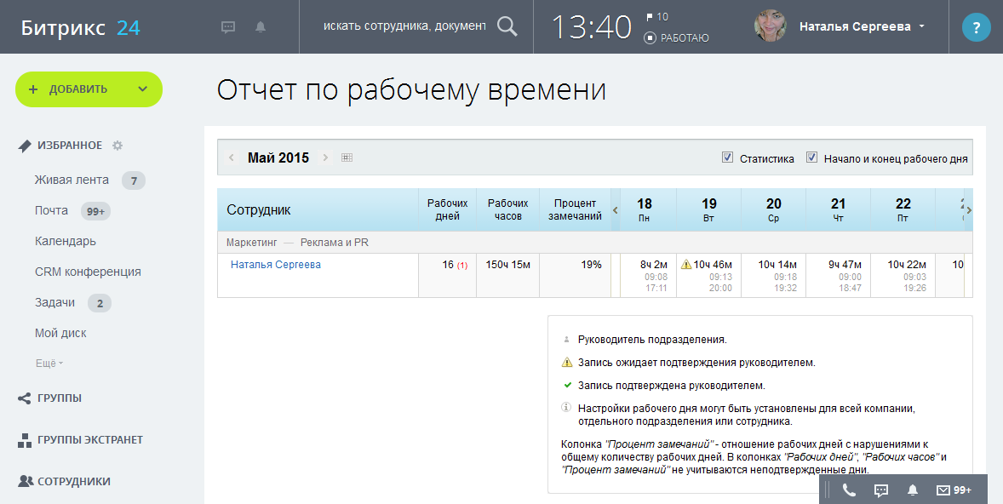
Task: Click the employee search input field
Action: 404,26
